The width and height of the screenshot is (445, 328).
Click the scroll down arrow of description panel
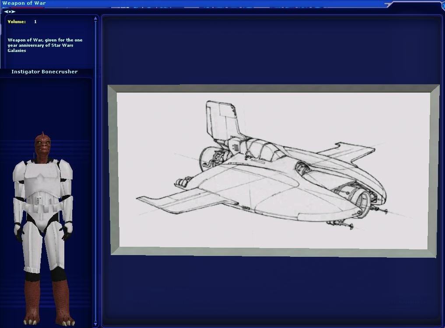[x=95, y=324]
